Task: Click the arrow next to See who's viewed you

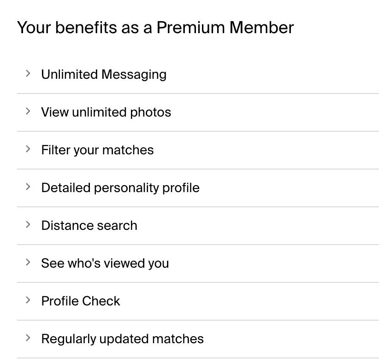Action: coord(28,263)
